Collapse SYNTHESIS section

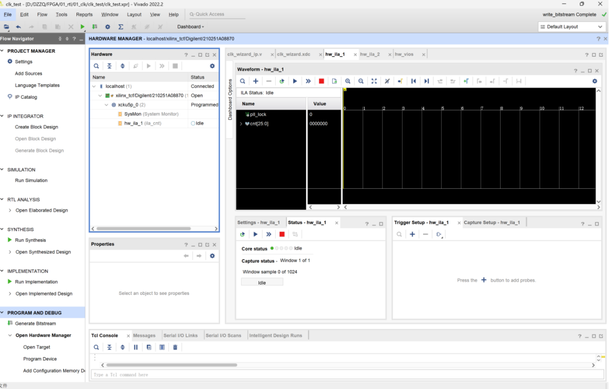2,229
